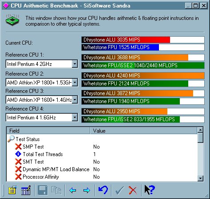Expand the Reference CPU 4 Pentium 4 1.6GHz dropdown
The width and height of the screenshot is (210, 199).
(x=75, y=118)
